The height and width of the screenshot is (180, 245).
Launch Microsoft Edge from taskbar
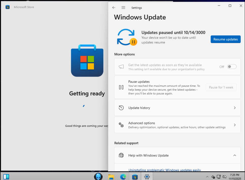click(x=123, y=177)
